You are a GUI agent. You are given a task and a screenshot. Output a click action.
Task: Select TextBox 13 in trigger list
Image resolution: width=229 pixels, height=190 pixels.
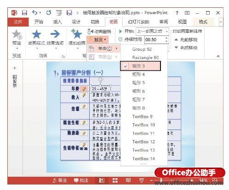[x=143, y=150]
